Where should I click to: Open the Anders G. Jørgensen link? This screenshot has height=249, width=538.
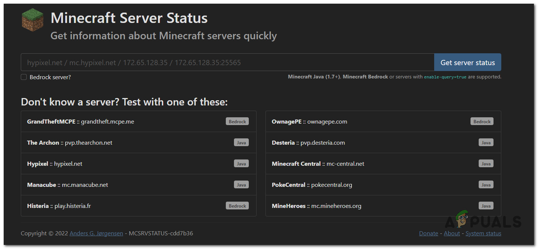coord(96,233)
